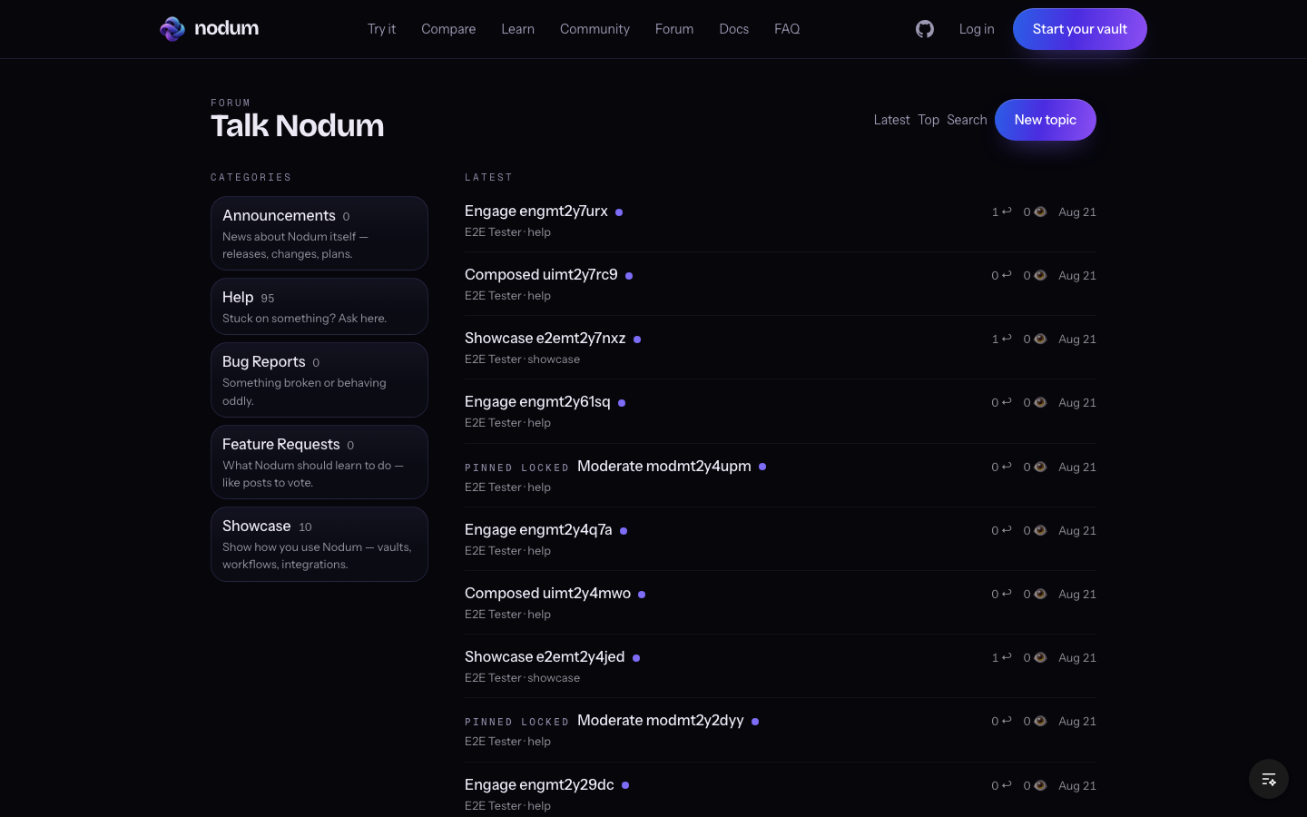
Task: Open the Feature Requests category card
Action: point(319,462)
